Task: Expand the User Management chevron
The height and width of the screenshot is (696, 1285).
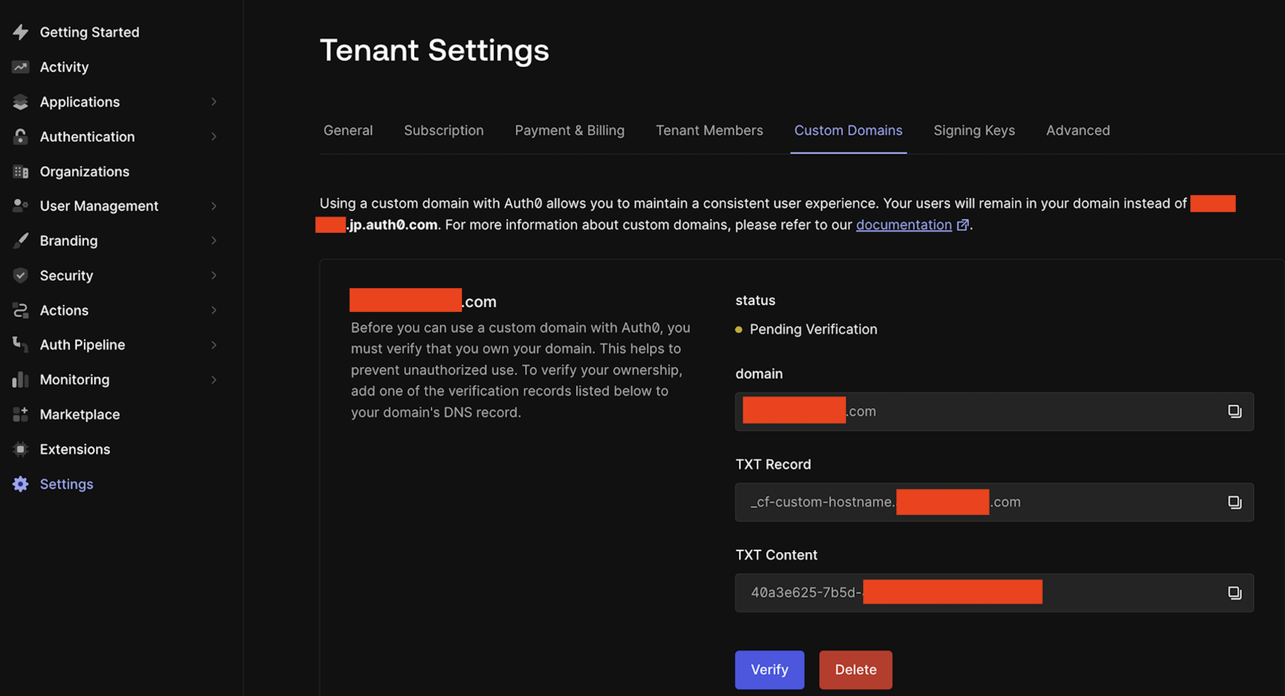Action: [214, 206]
